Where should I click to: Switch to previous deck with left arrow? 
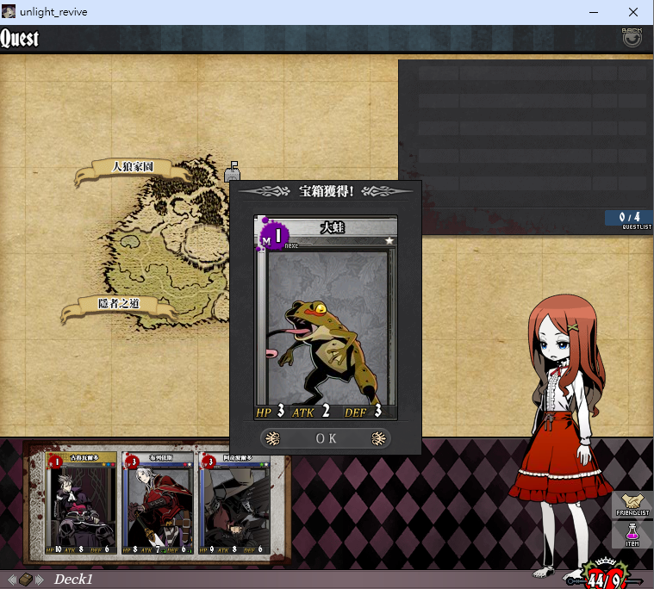[12, 580]
